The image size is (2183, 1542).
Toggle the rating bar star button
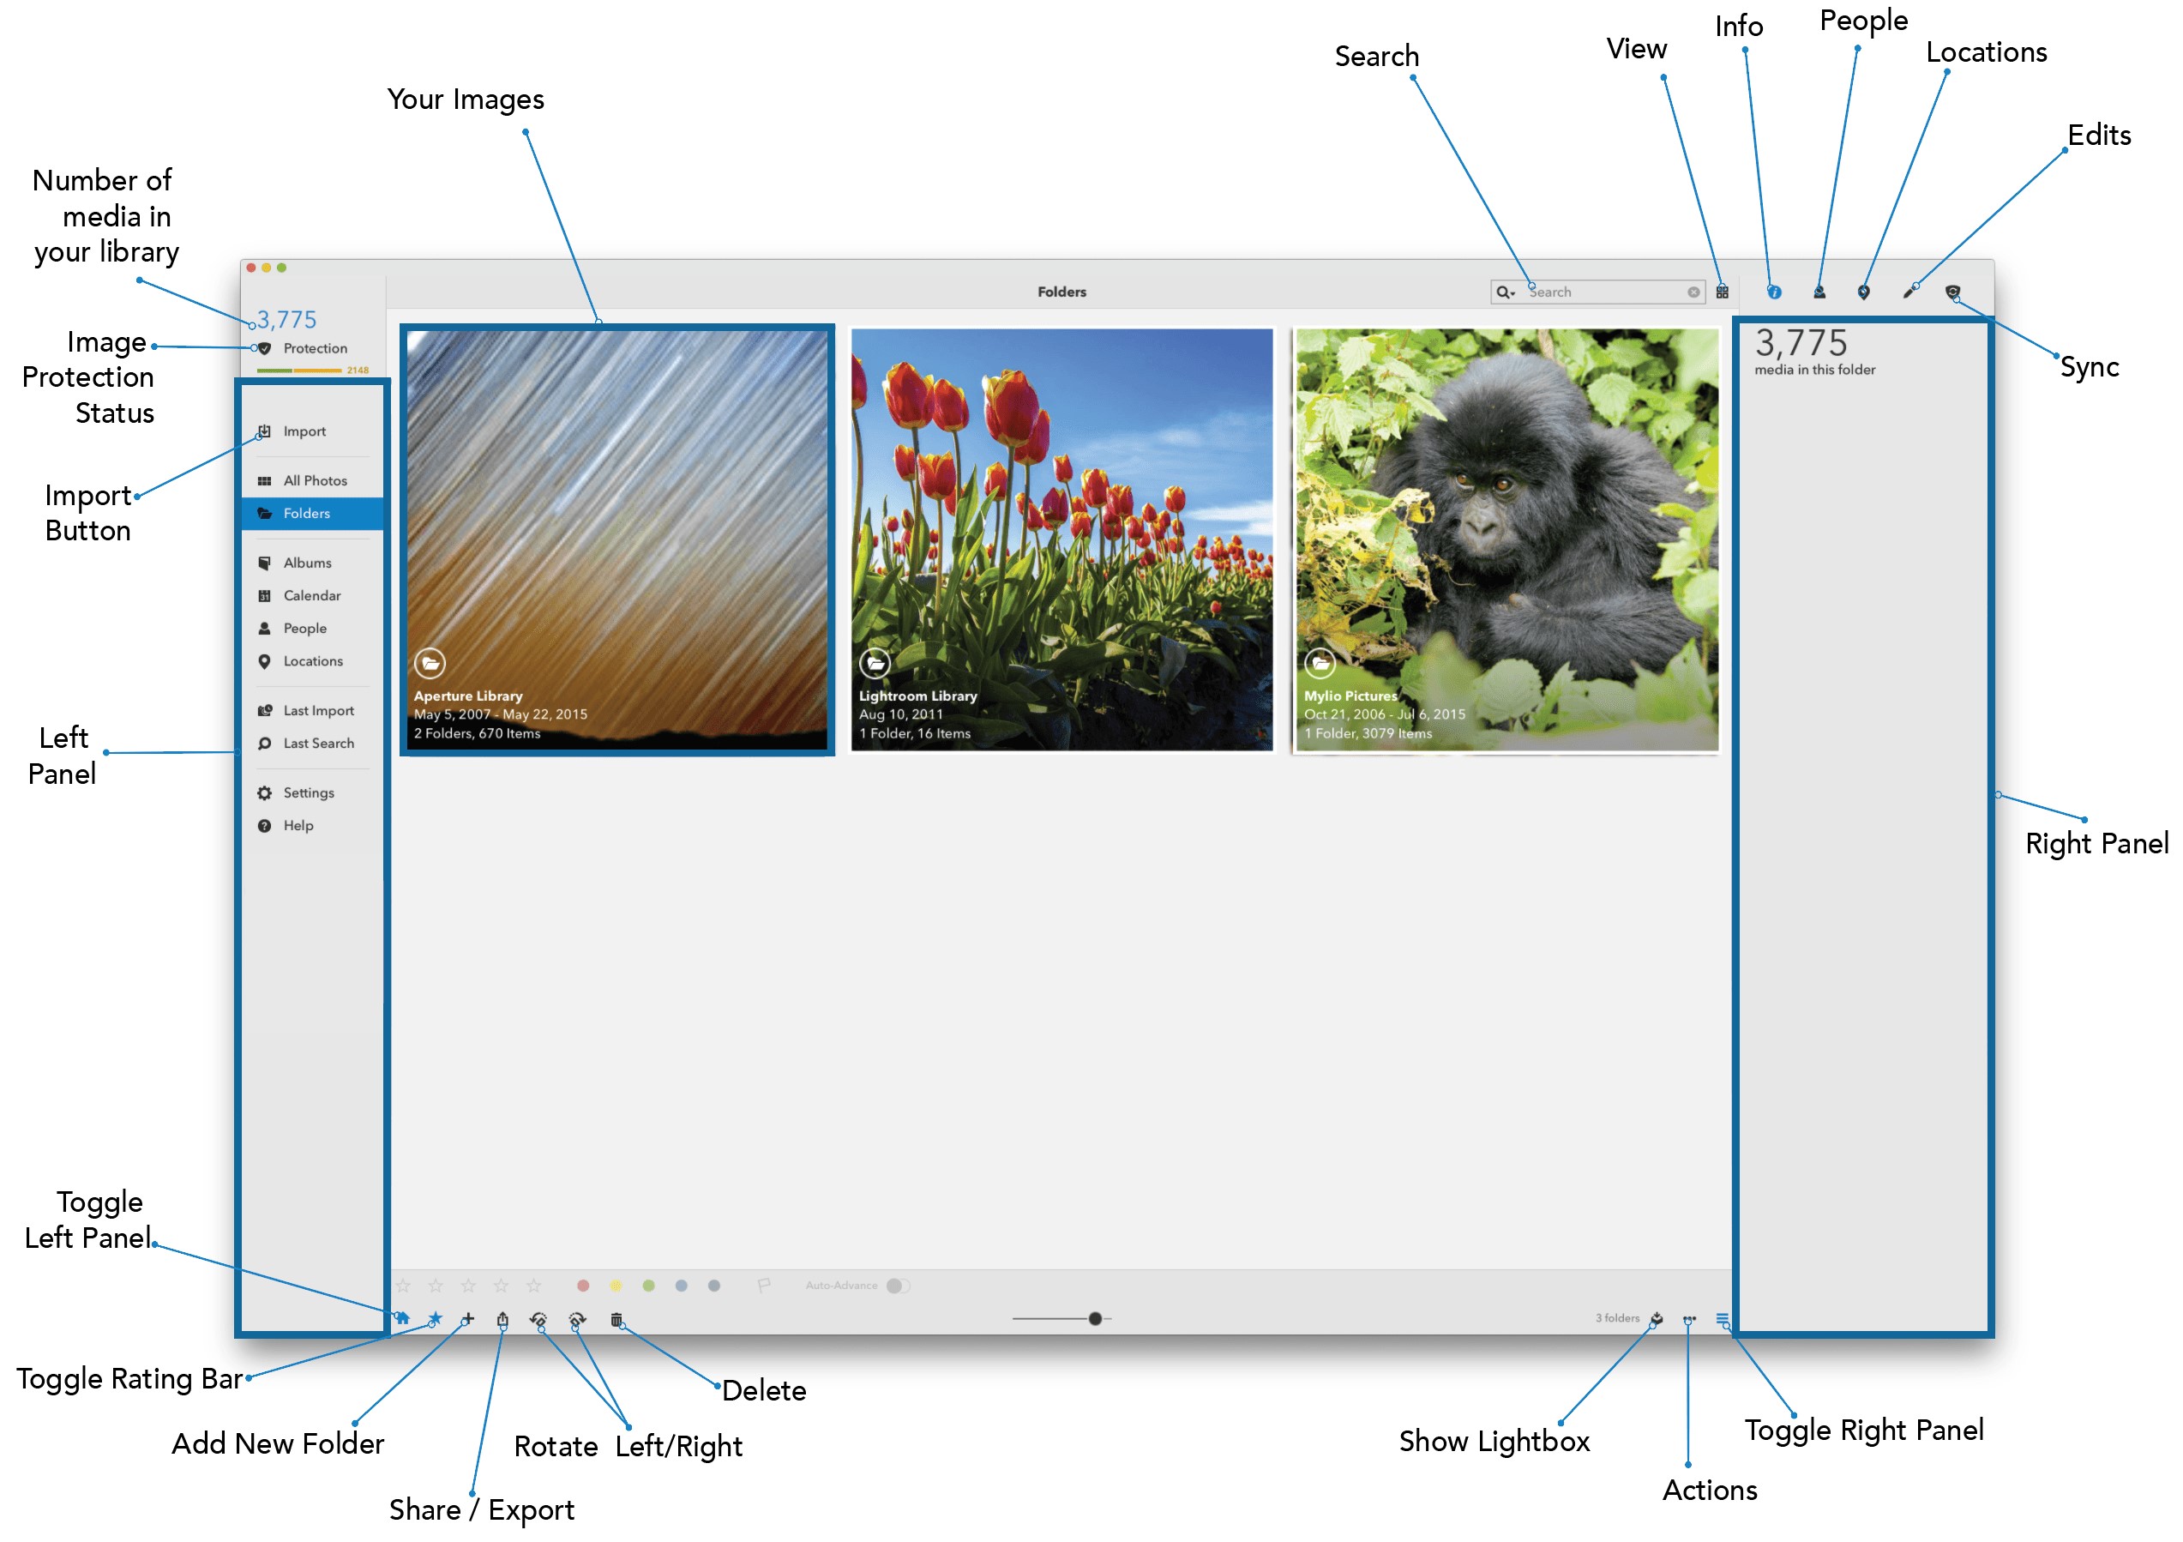point(435,1319)
